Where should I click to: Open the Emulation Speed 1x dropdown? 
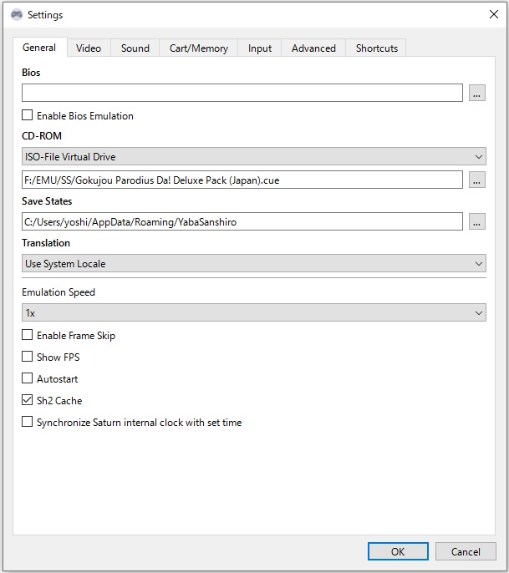[x=253, y=313]
